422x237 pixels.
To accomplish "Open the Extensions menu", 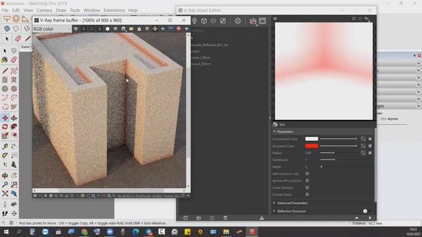I will pos(114,11).
